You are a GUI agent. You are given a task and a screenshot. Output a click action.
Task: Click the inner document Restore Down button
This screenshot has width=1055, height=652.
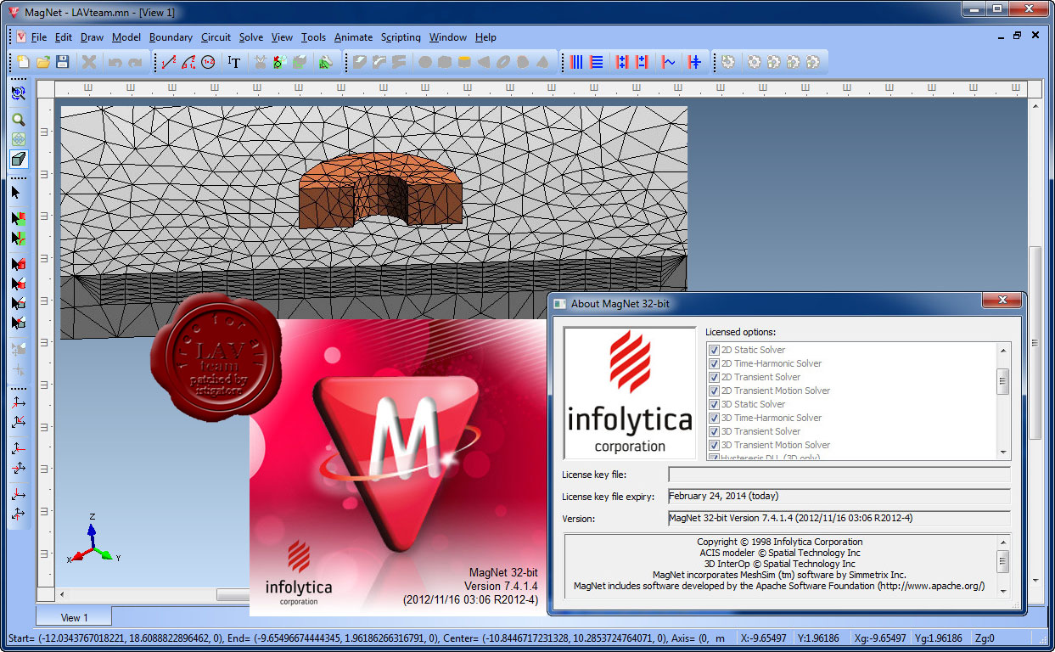pyautogui.click(x=1017, y=36)
